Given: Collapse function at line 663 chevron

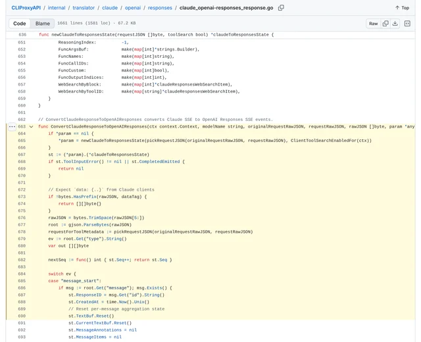Looking at the screenshot, I should (x=31, y=127).
